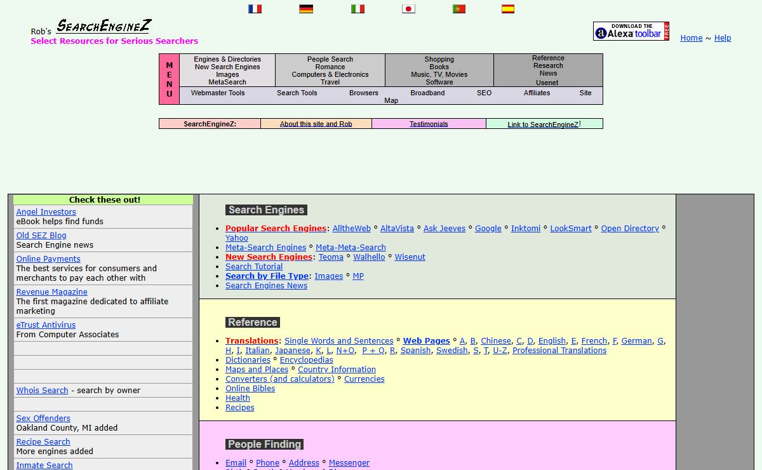Click the Download Alexa toolbar banner
This screenshot has width=762, height=470.
click(x=631, y=31)
